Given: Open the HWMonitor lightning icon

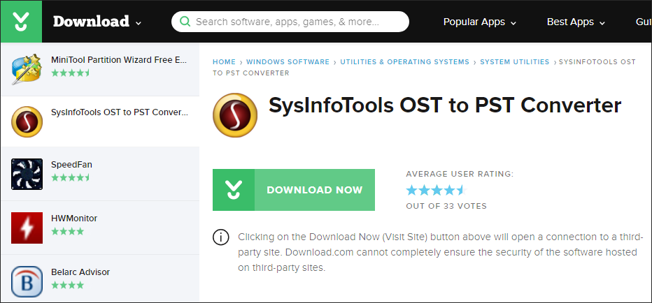Looking at the screenshot, I should [27, 228].
